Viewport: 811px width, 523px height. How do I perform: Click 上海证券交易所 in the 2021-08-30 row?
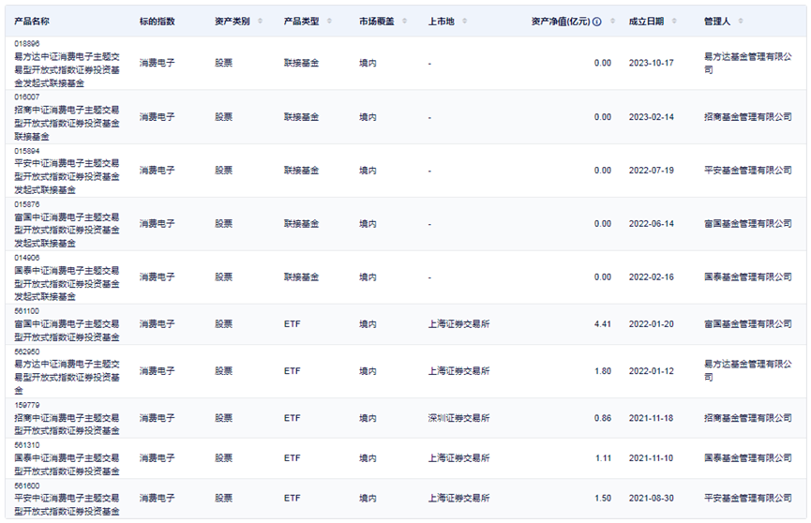(x=458, y=499)
